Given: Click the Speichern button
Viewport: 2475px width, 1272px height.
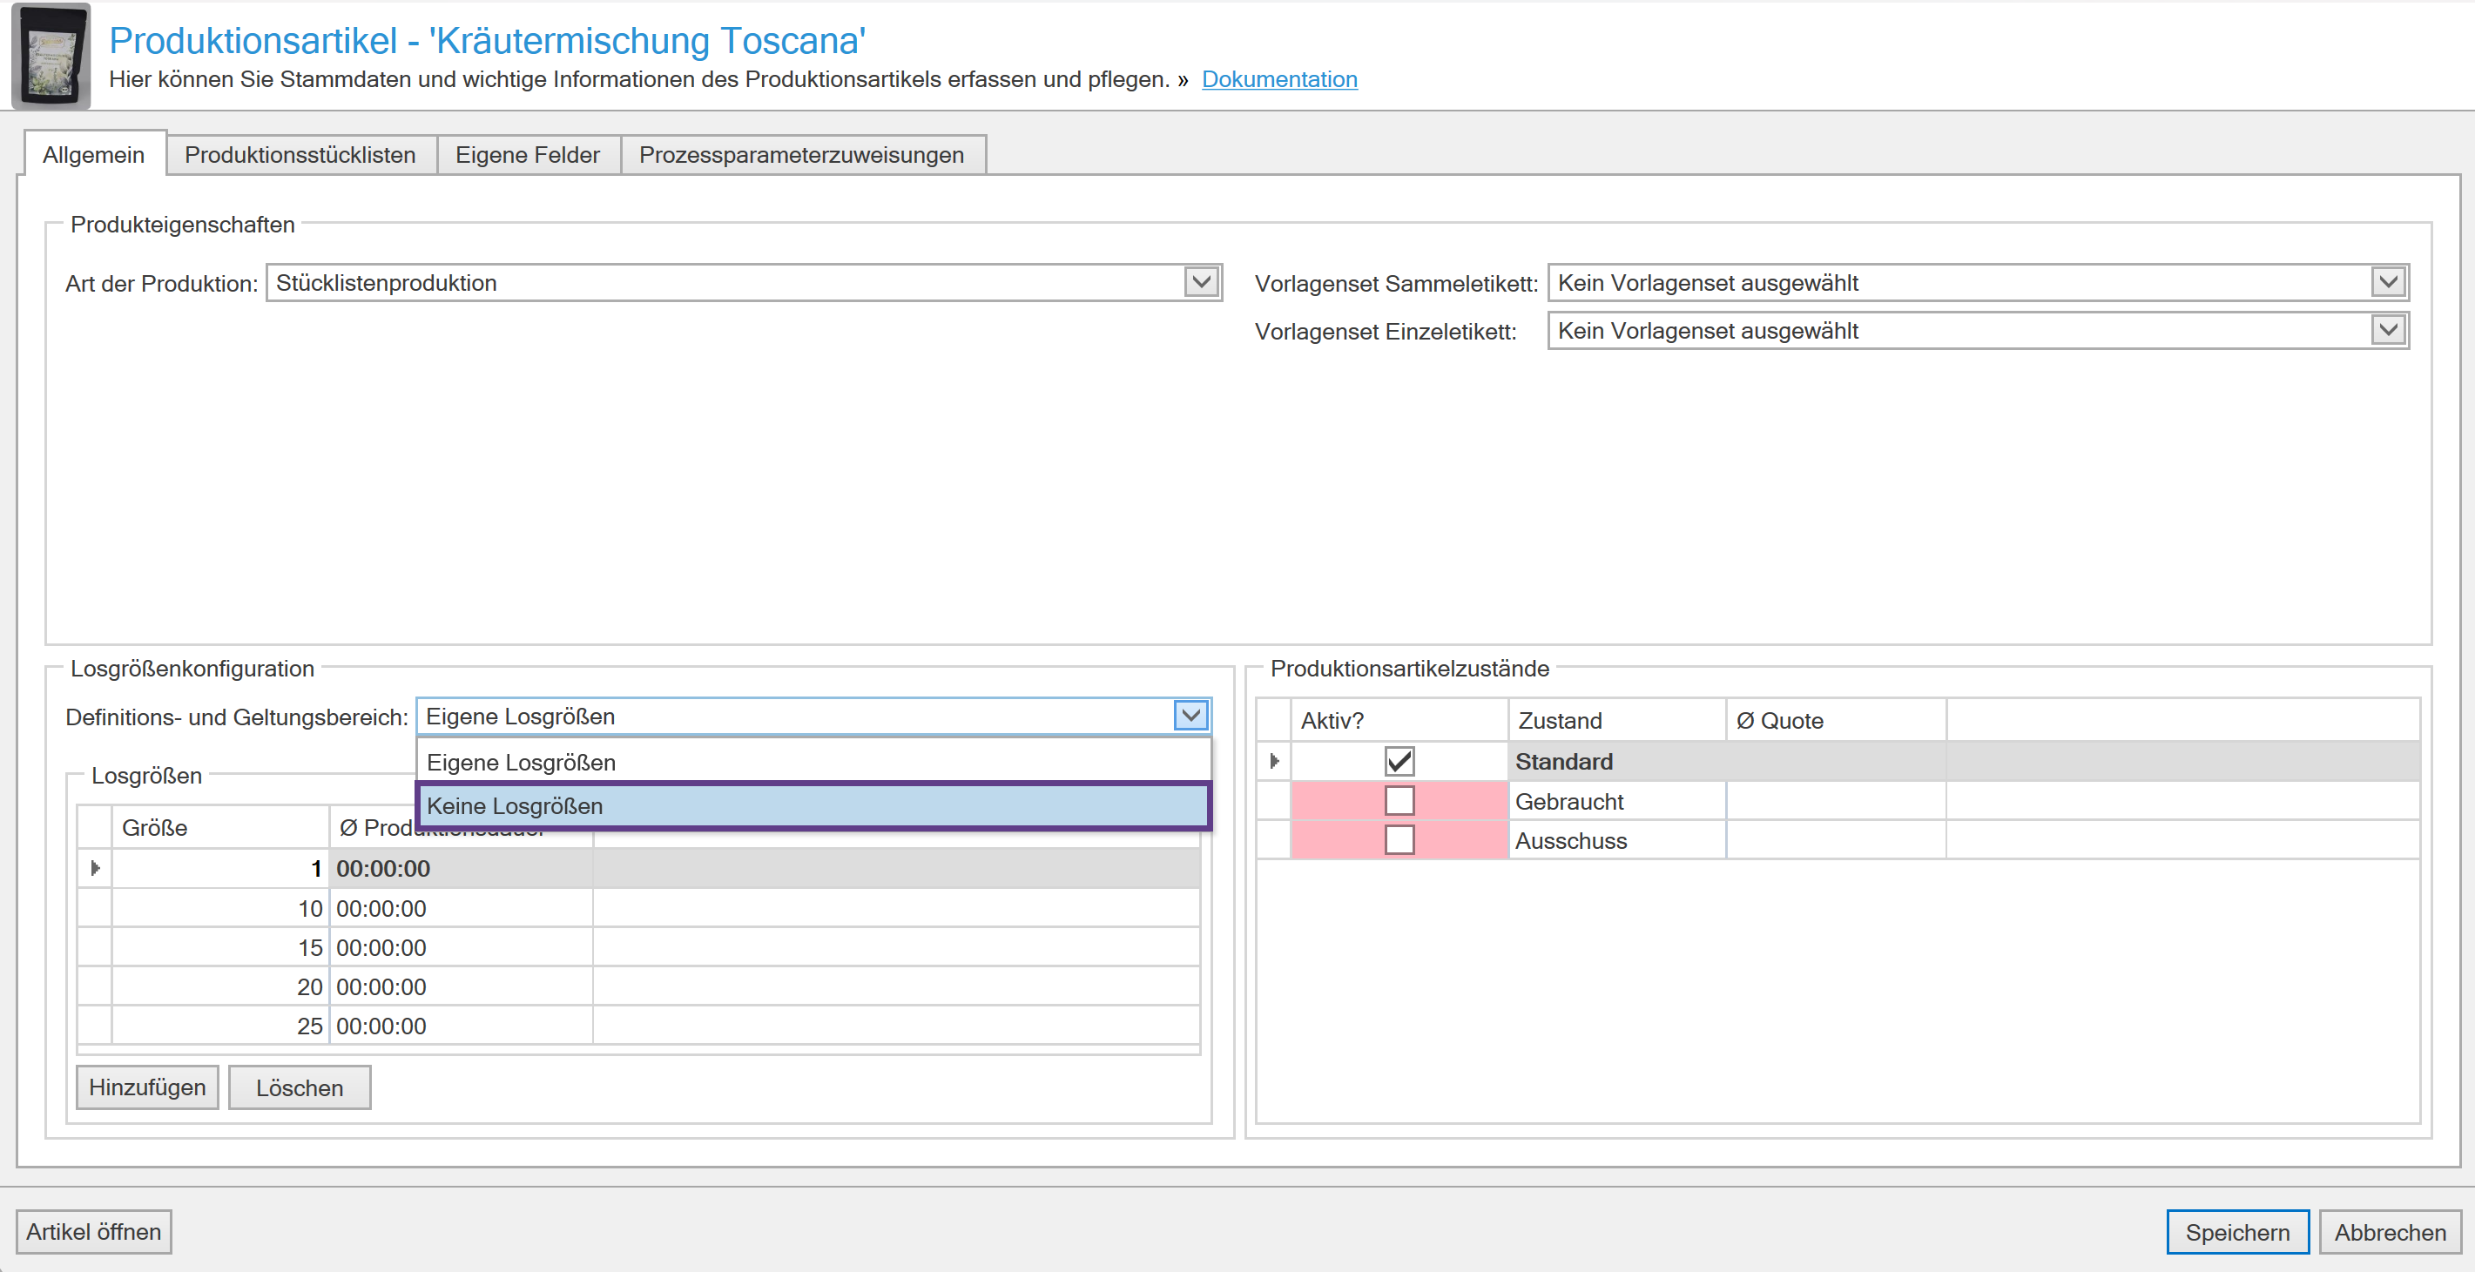Looking at the screenshot, I should point(2236,1232).
